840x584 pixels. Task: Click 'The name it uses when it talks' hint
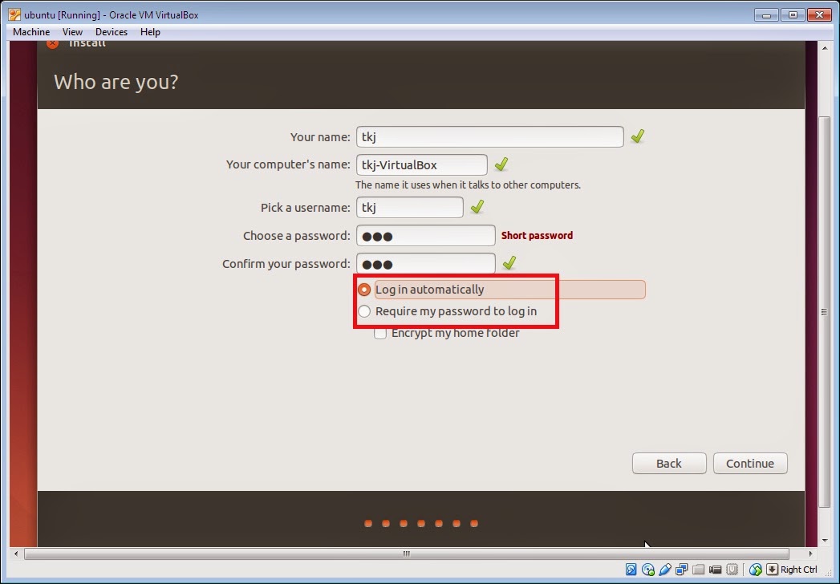click(x=468, y=185)
